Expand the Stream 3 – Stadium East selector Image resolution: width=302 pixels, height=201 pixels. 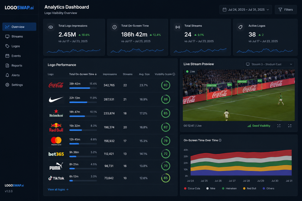[269, 64]
